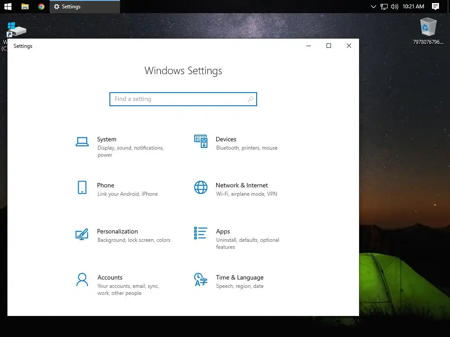Image resolution: width=450 pixels, height=337 pixels.
Task: Open the Time & Language title
Action: (240, 277)
